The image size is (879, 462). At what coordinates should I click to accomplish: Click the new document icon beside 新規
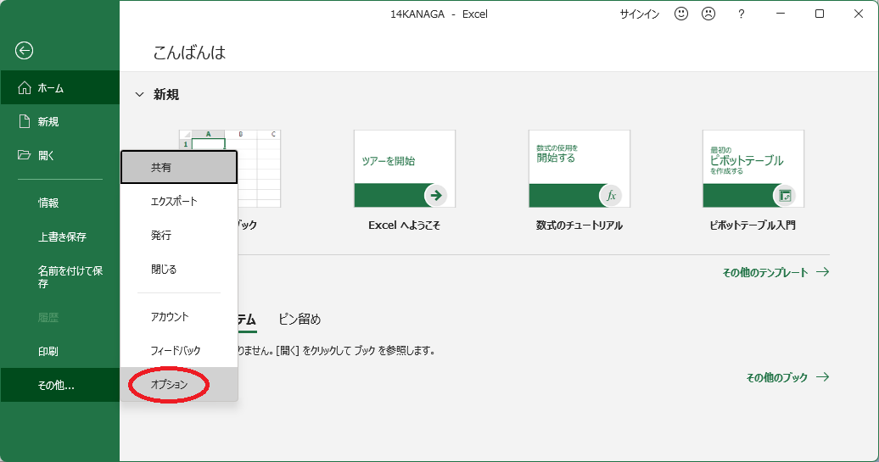(24, 121)
